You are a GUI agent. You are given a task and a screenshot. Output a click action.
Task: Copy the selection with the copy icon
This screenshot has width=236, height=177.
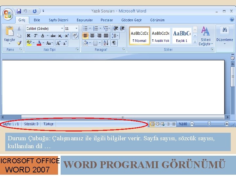pos(19,36)
